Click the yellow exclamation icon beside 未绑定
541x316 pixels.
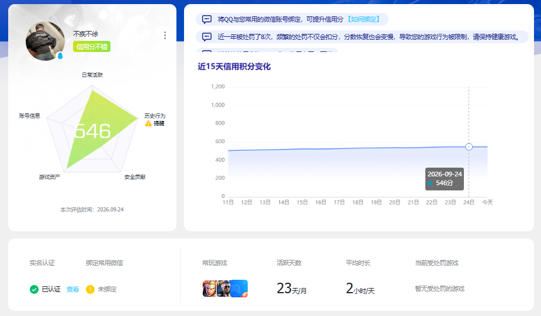coord(90,290)
